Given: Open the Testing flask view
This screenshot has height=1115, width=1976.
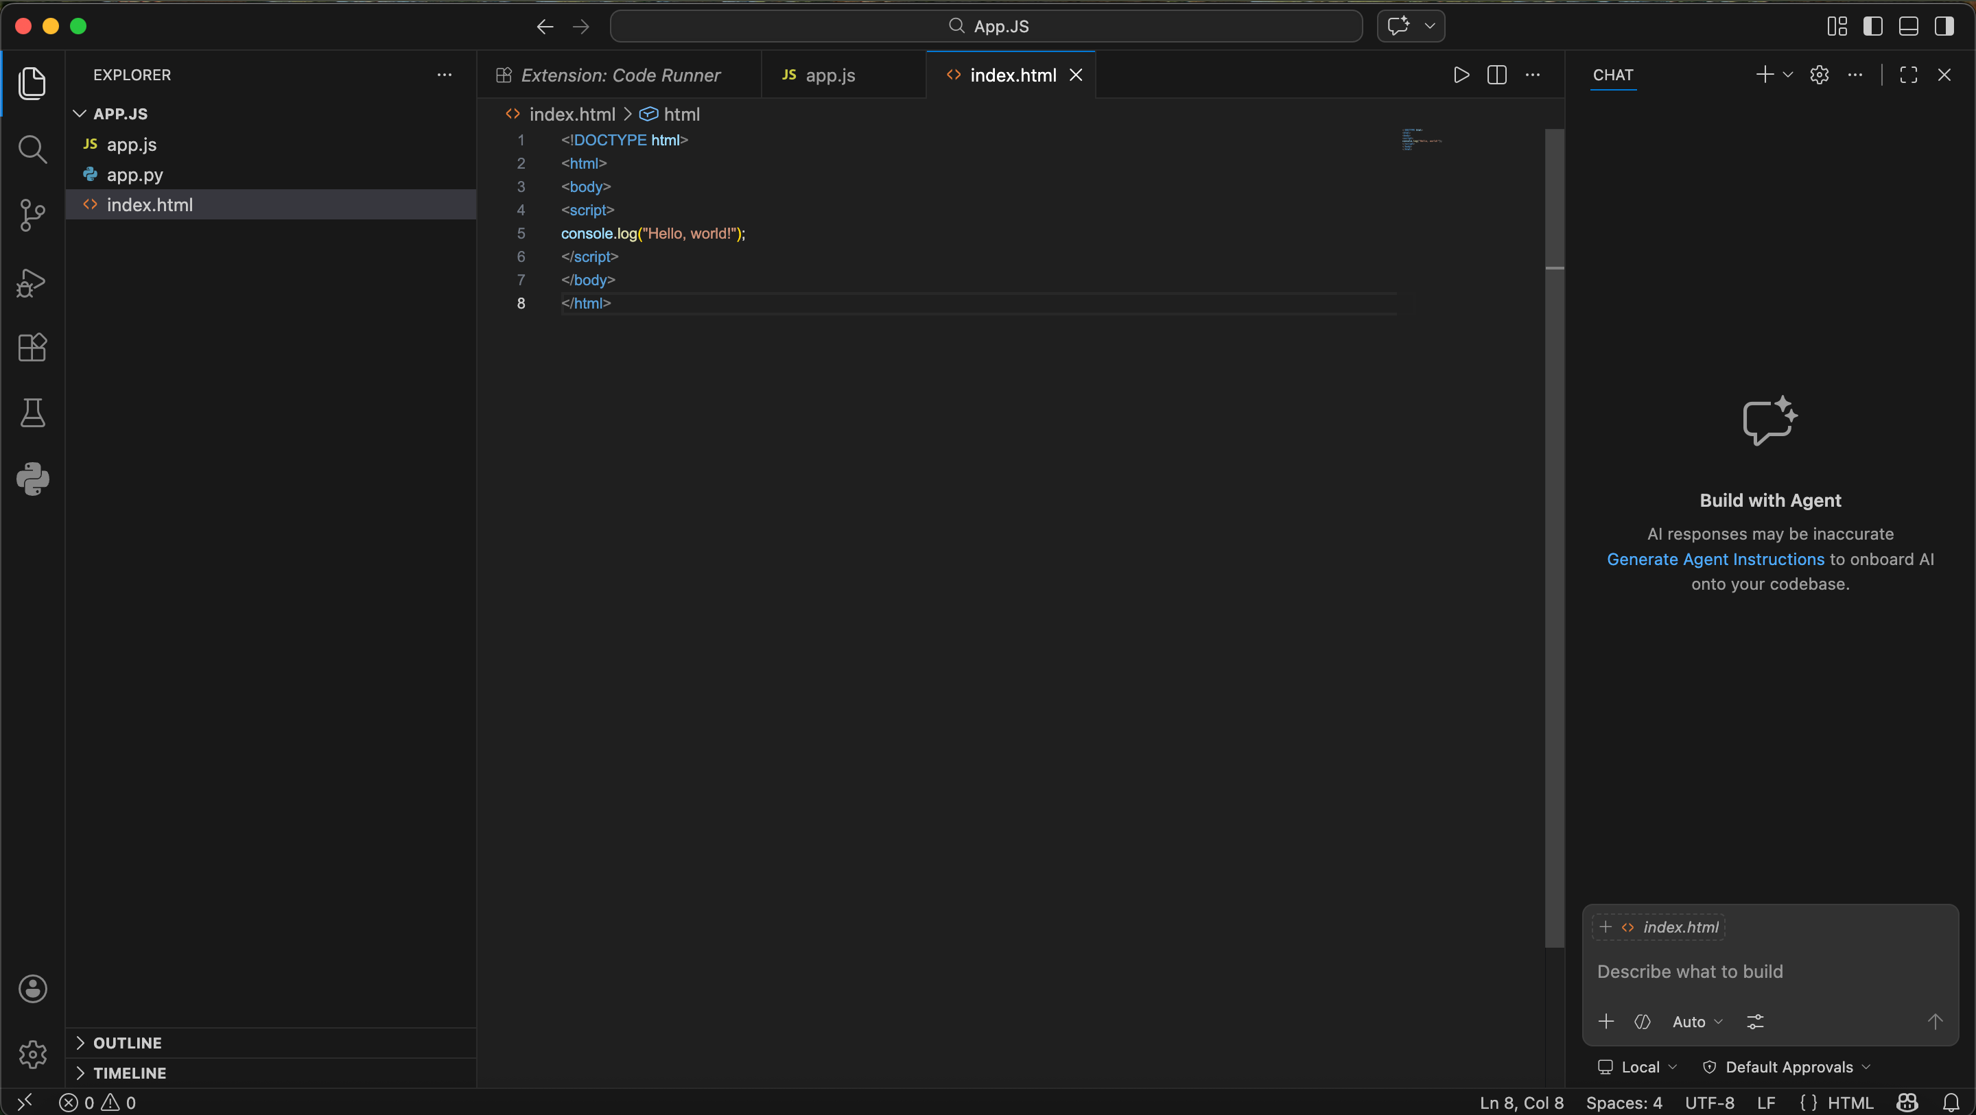Looking at the screenshot, I should [32, 413].
